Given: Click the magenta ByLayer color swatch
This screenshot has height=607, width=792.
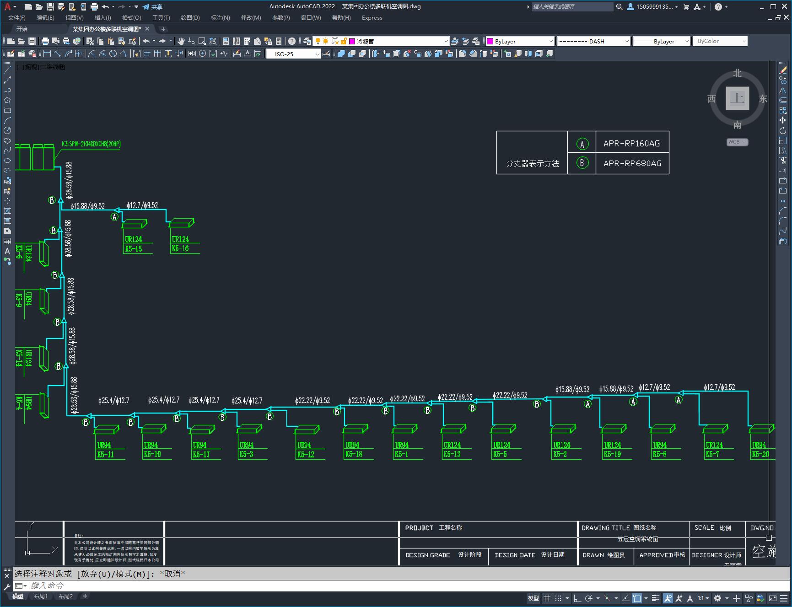Looking at the screenshot, I should tap(490, 41).
